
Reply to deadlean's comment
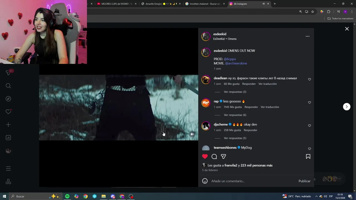(x=249, y=84)
